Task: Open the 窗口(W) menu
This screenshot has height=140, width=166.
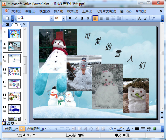Action: pos(126,11)
